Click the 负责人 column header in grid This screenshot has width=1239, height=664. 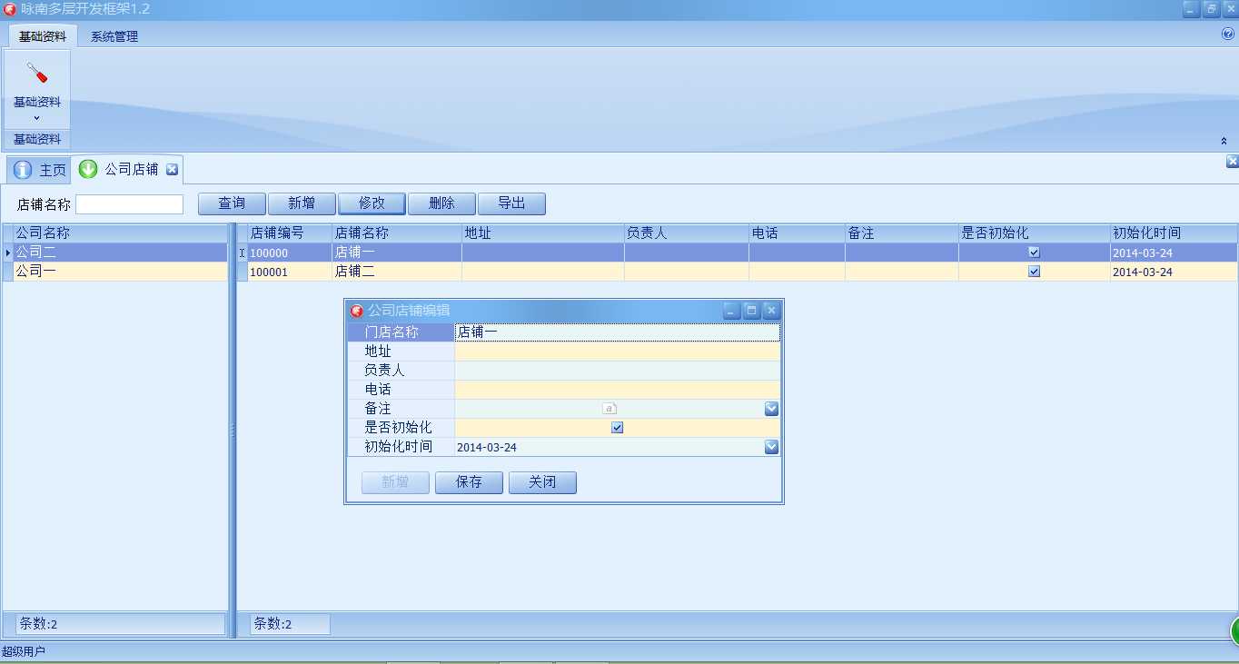tap(687, 233)
